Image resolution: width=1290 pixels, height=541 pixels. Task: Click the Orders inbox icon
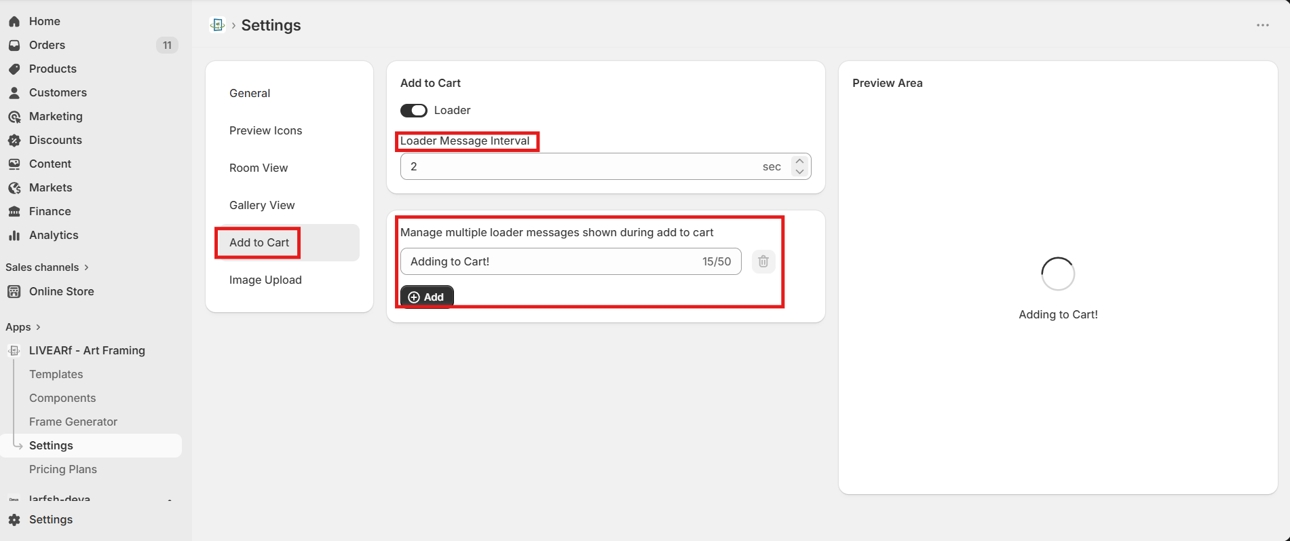pos(14,45)
